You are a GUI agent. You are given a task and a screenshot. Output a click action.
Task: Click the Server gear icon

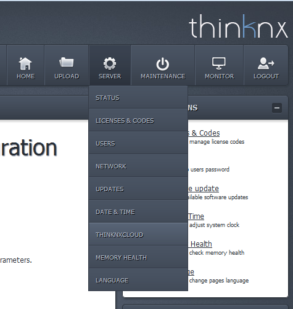pyautogui.click(x=110, y=64)
